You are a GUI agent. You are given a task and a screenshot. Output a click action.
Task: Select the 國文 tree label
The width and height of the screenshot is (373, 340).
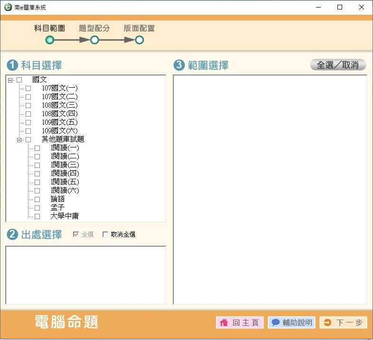click(39, 79)
